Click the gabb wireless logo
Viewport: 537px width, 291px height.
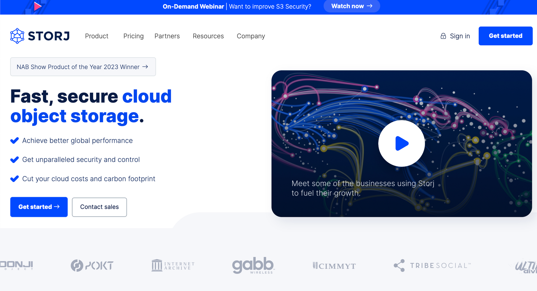pos(253,265)
